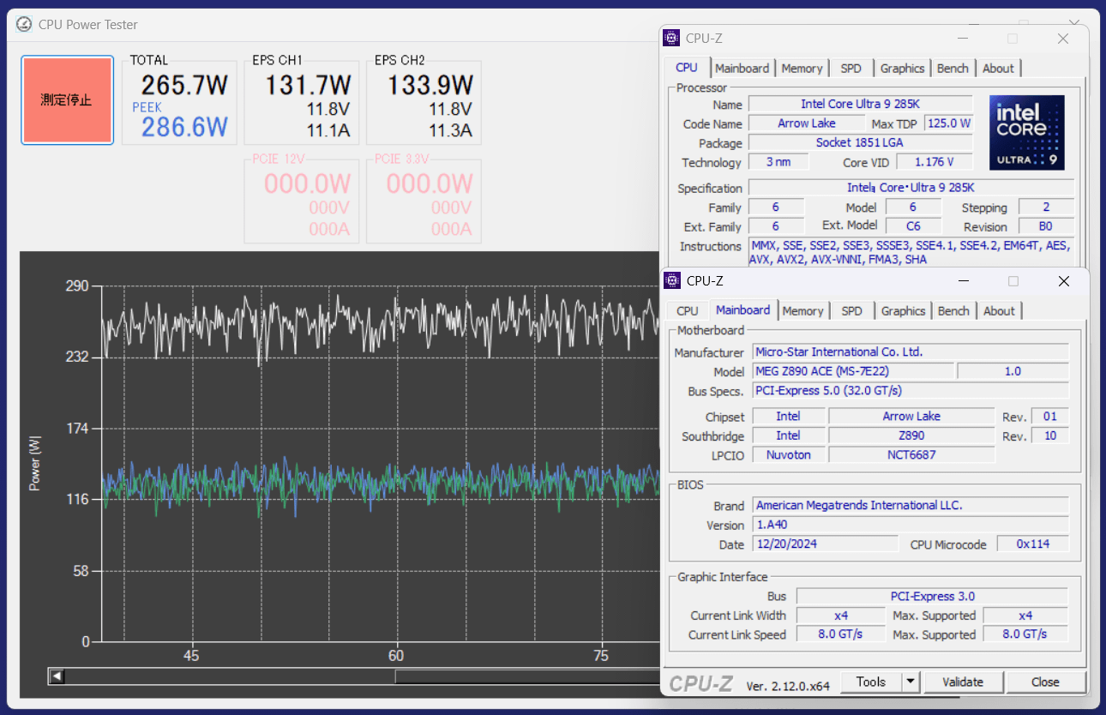Screen dimensions: 1106x715
Task: Click the Intel Core Ultra 9 logo
Action: [1026, 132]
